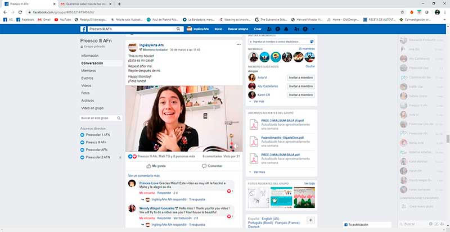Image resolution: width=450 pixels, height=232 pixels.
Task: Open Fotos in the group sidebar
Action: coord(85,93)
